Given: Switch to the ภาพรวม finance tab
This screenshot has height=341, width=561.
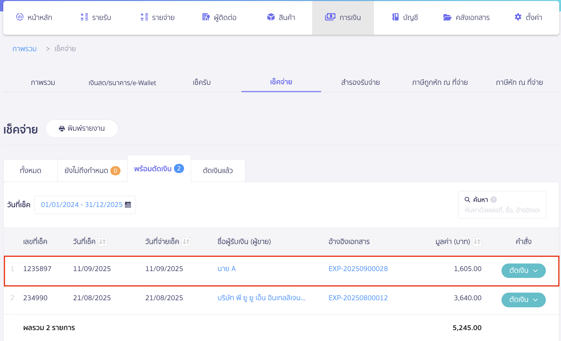Looking at the screenshot, I should pyautogui.click(x=43, y=82).
